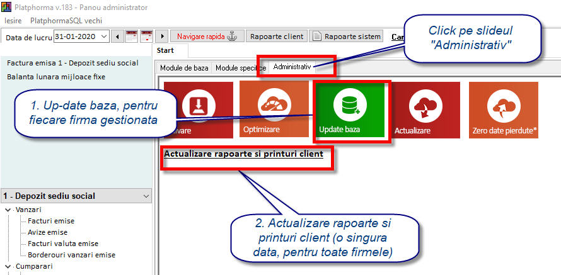
Task: Collapse the Cumparari tree node
Action: 8,266
